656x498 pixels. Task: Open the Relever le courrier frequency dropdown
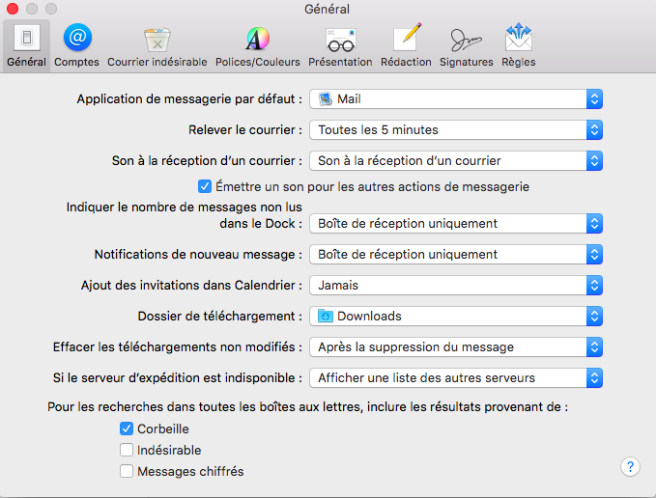(x=456, y=129)
